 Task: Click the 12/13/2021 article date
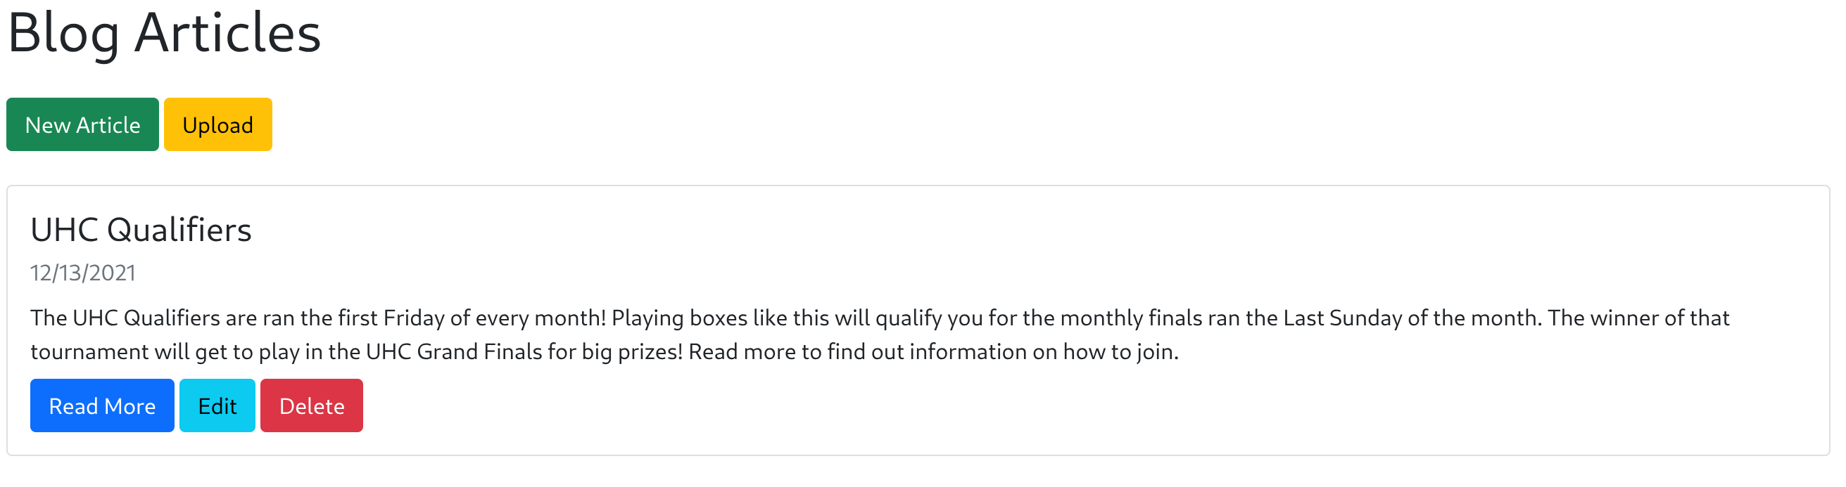(83, 273)
